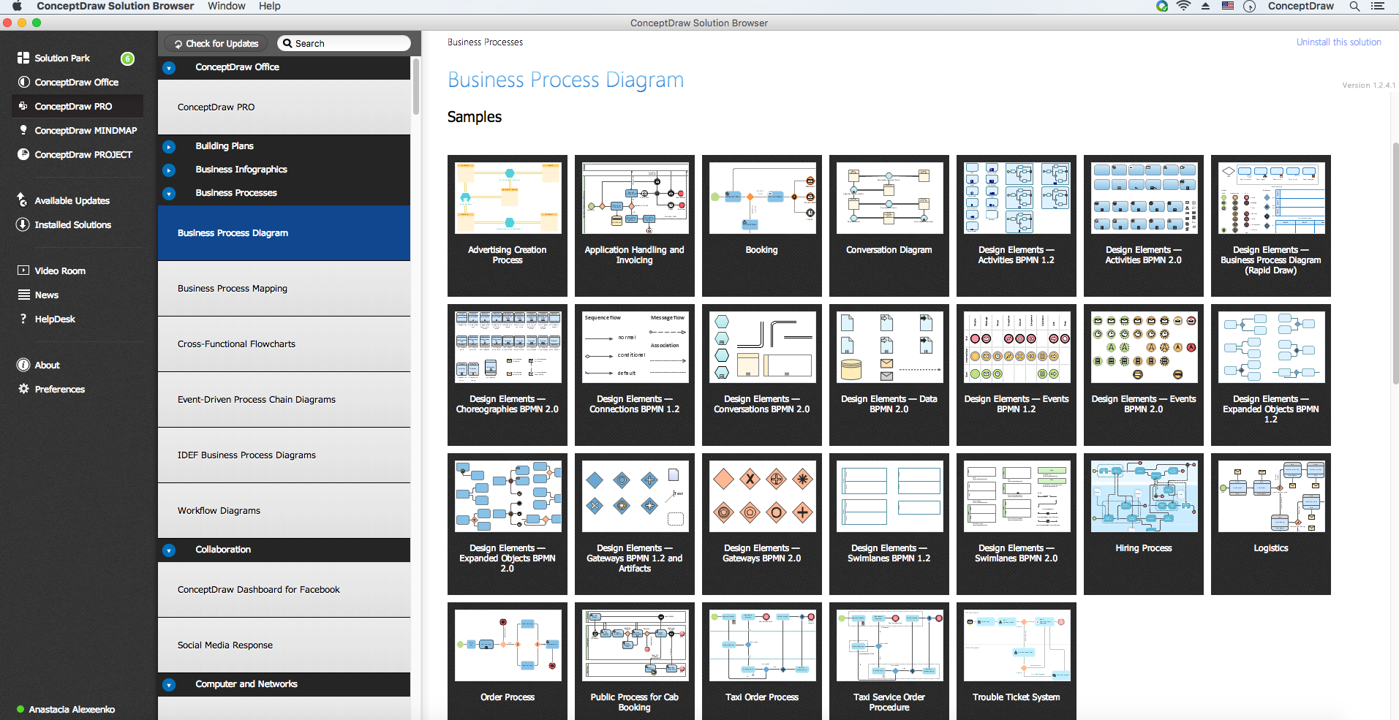The image size is (1399, 720).
Task: Open the Window menu
Action: (227, 6)
